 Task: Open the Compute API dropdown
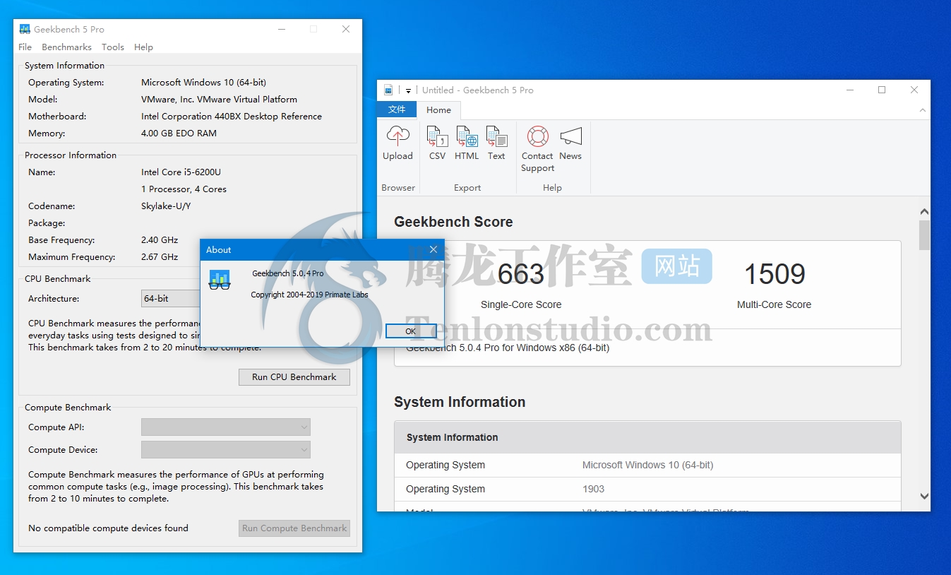[226, 427]
